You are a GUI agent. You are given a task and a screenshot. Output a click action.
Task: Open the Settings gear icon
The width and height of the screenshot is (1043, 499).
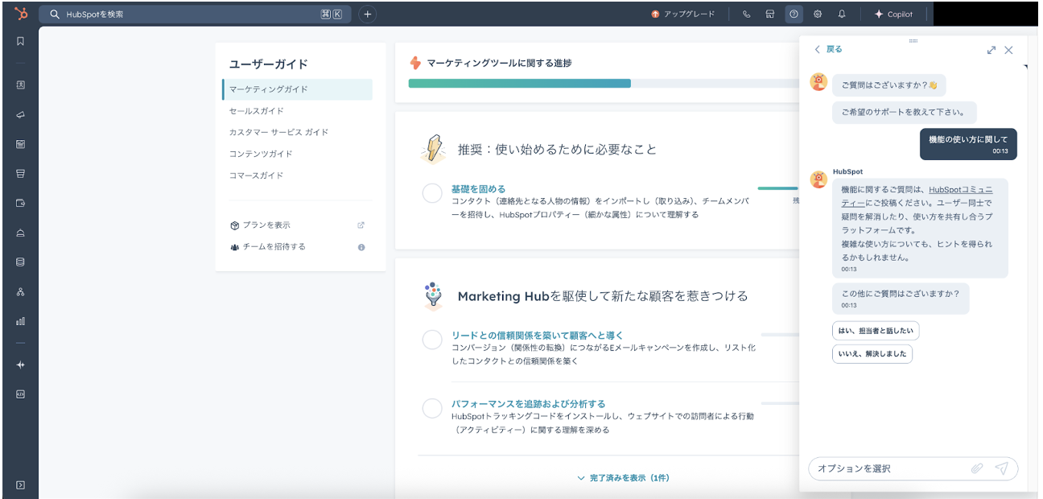pyautogui.click(x=818, y=14)
